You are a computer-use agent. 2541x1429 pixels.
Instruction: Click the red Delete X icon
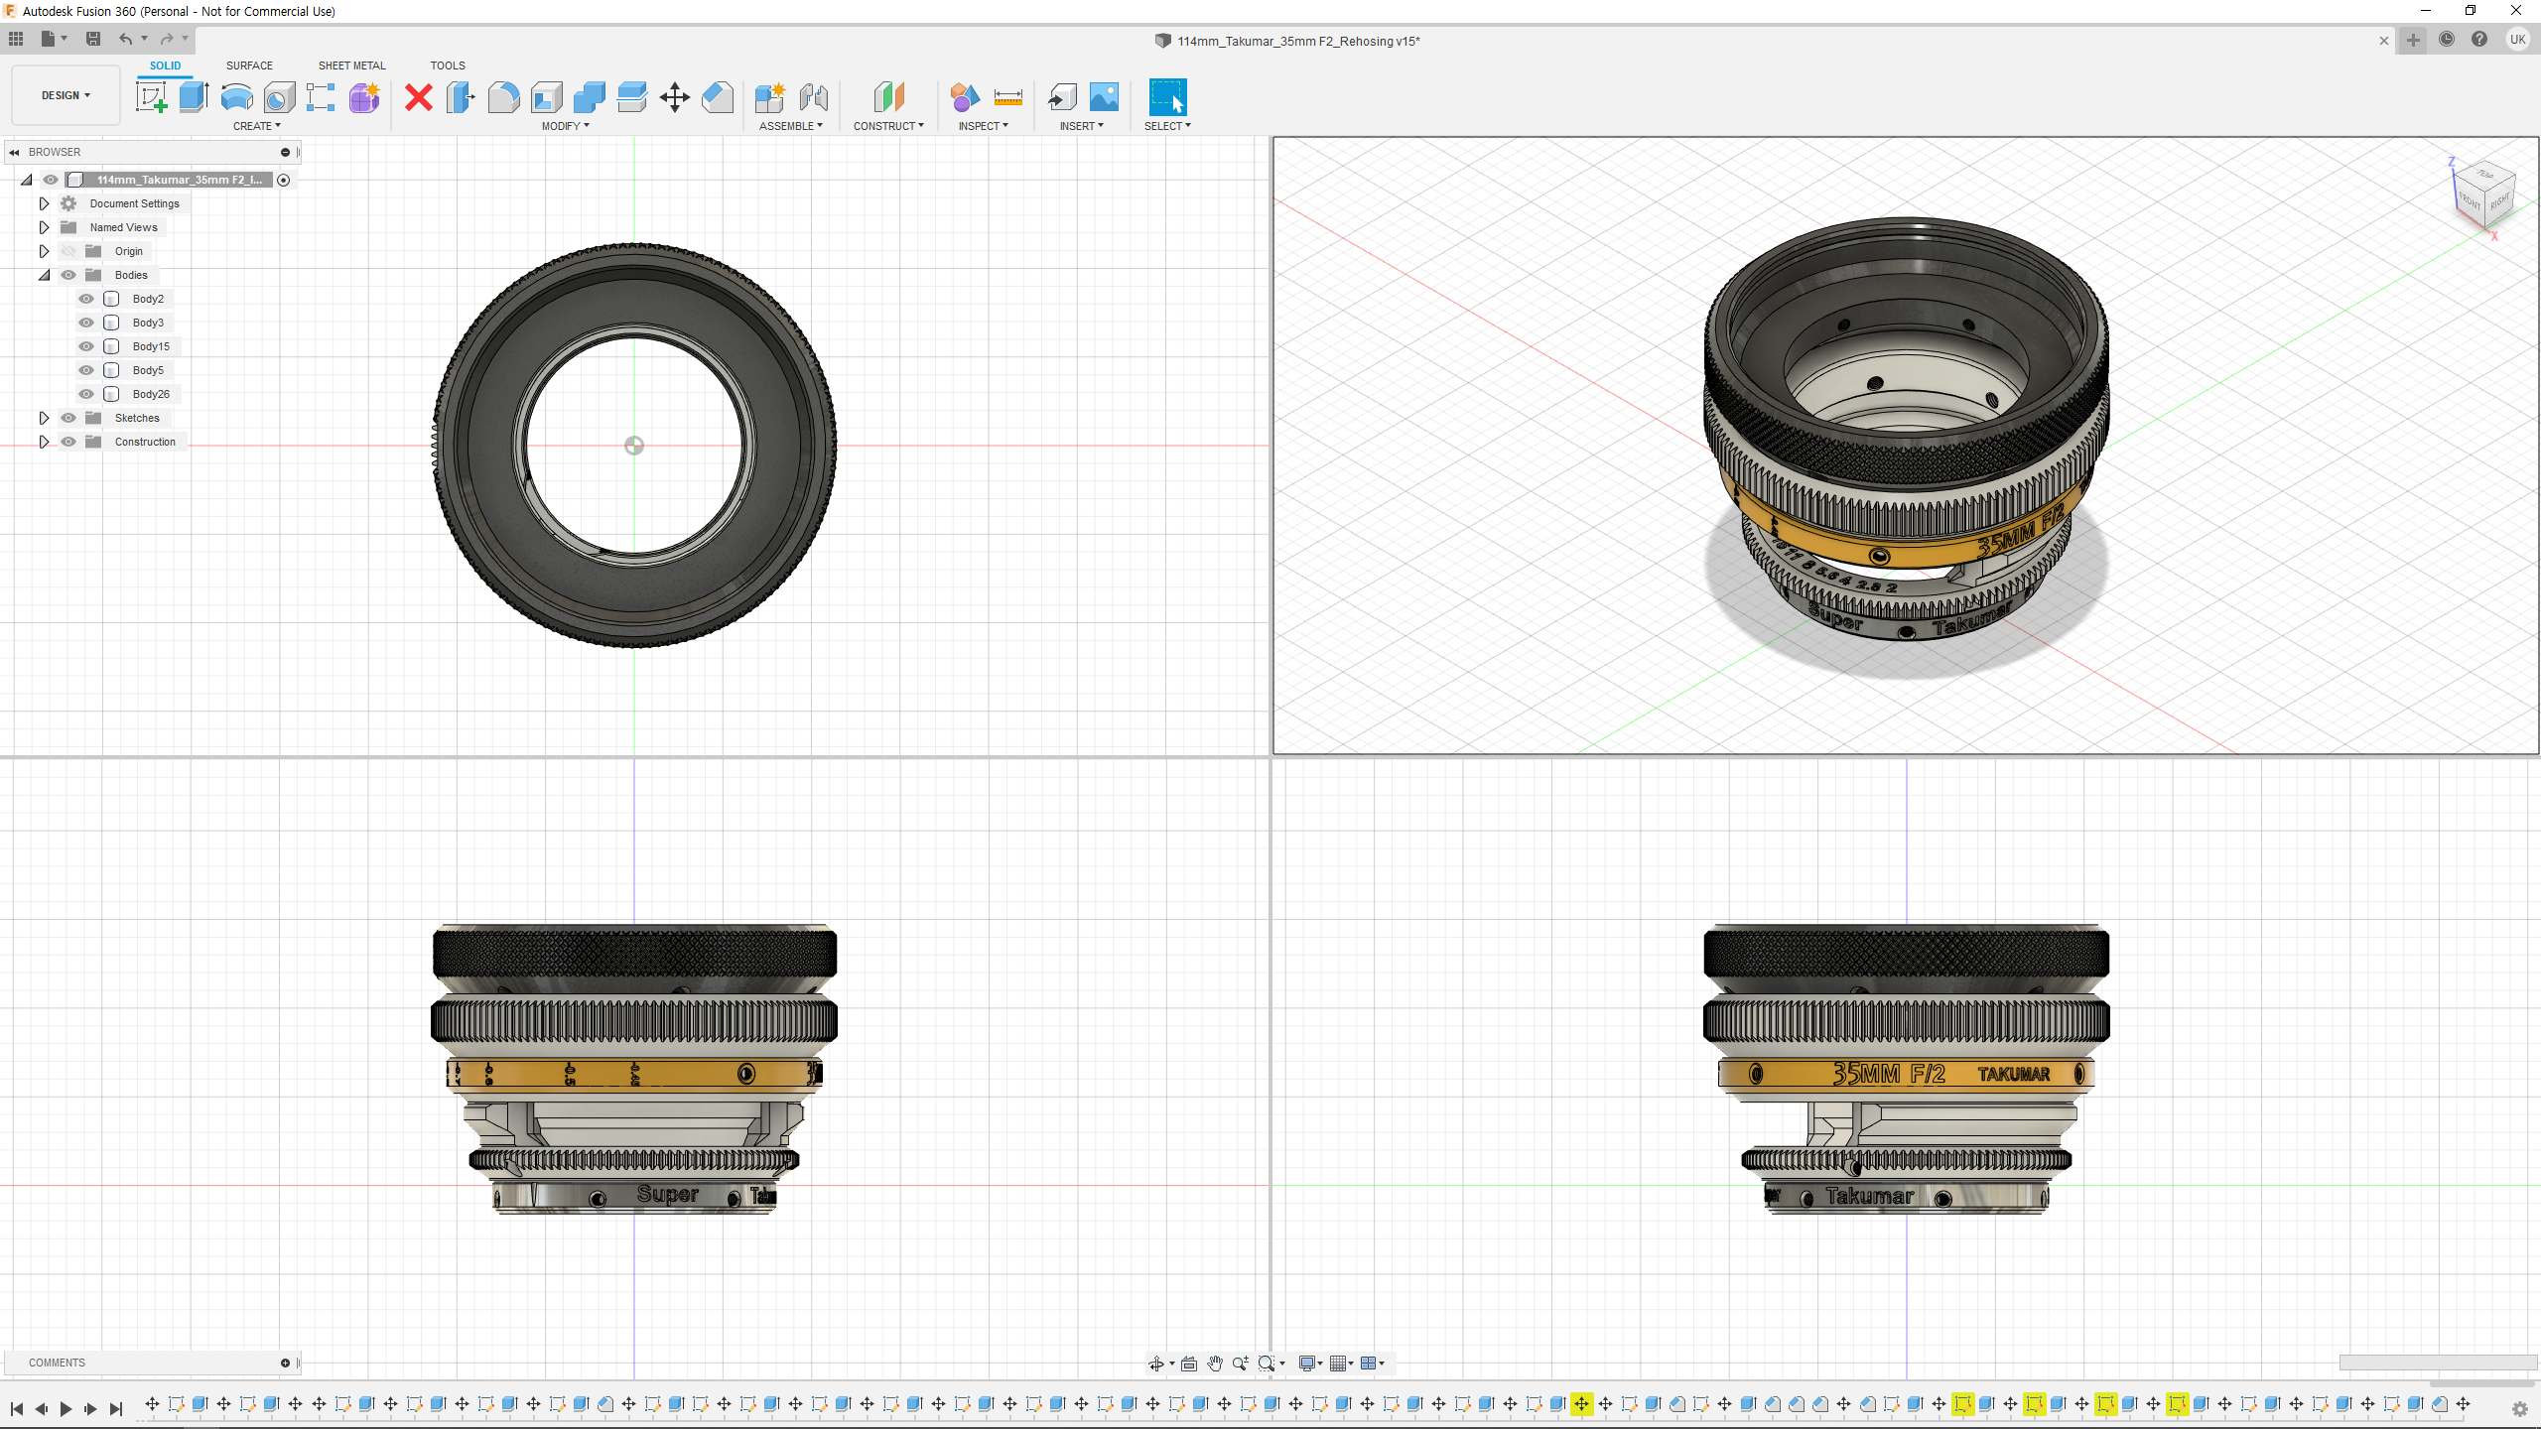pyautogui.click(x=419, y=97)
